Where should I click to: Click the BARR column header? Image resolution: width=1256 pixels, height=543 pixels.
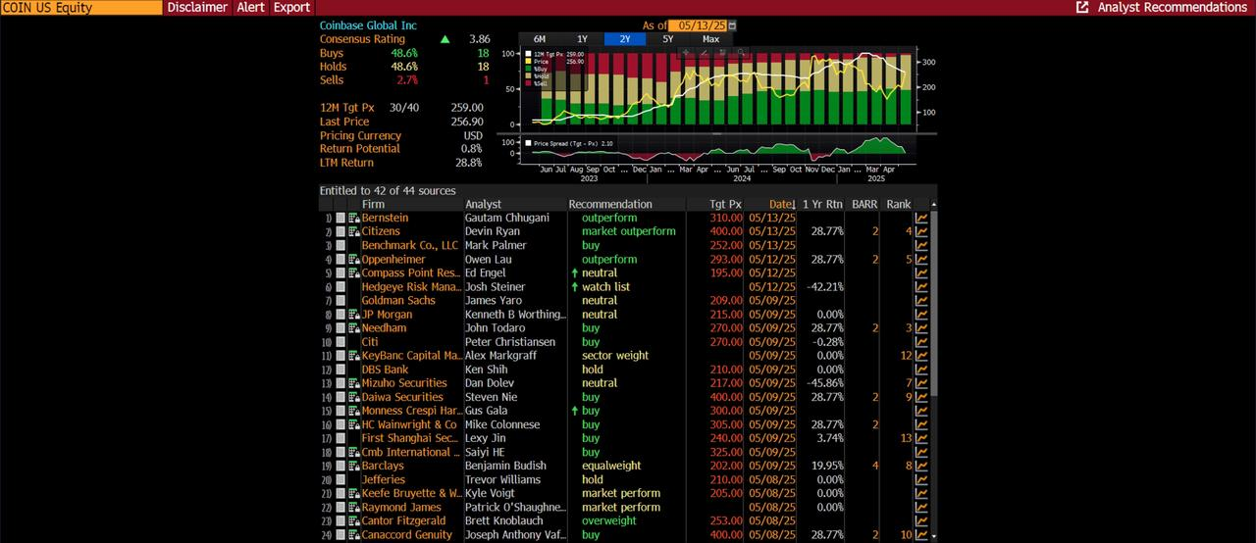pos(864,205)
